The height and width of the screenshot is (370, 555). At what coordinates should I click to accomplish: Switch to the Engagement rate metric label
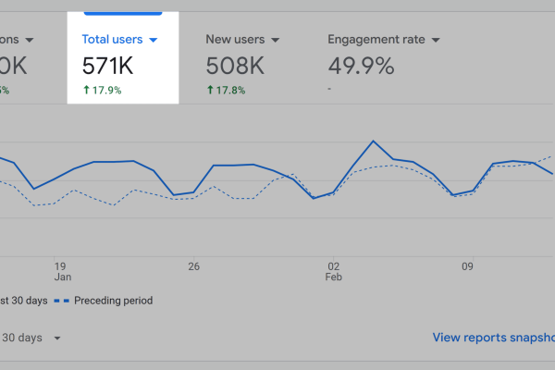(376, 40)
